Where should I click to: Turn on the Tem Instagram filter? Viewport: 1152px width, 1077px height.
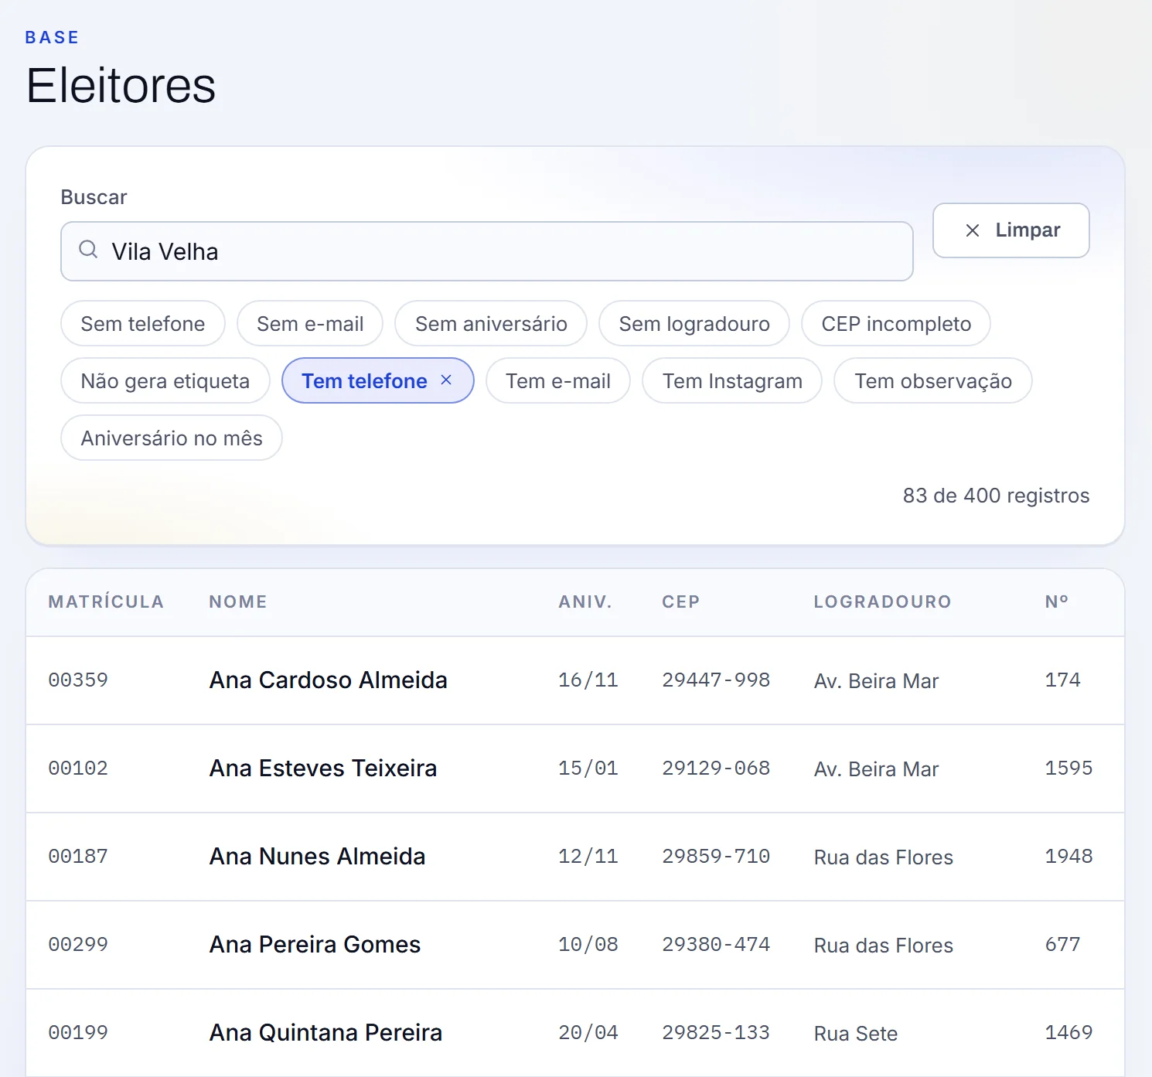tap(732, 380)
